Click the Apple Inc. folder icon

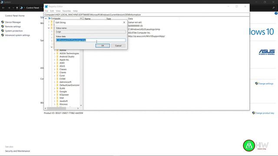pos(57,60)
